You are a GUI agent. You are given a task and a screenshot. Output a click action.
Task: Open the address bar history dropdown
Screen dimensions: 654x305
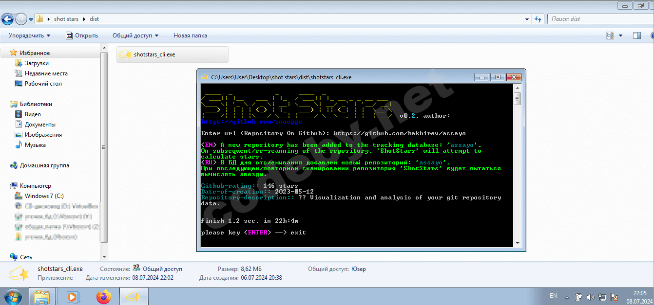[527, 19]
